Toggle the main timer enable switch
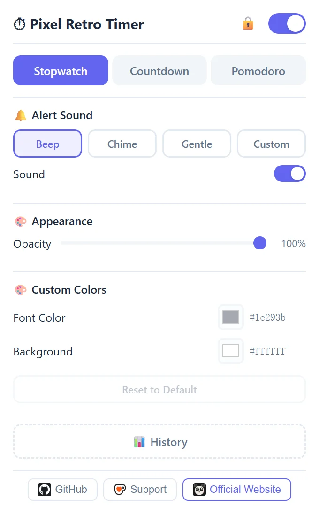Screen dimensions: 319x514 [287, 23]
